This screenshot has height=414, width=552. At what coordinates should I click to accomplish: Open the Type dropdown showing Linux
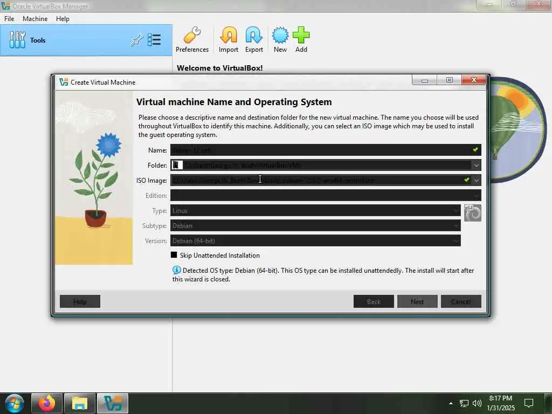(x=315, y=211)
